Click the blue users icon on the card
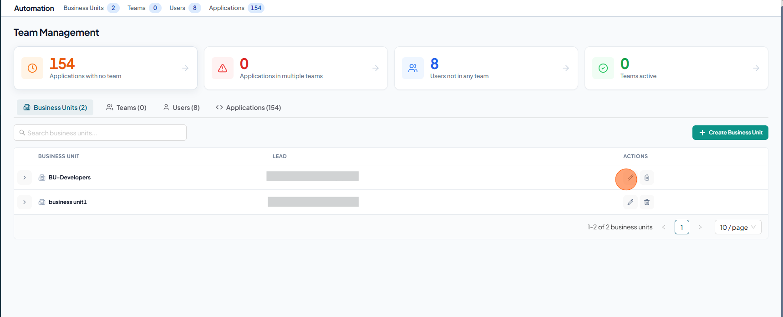The height and width of the screenshot is (317, 783). click(413, 68)
